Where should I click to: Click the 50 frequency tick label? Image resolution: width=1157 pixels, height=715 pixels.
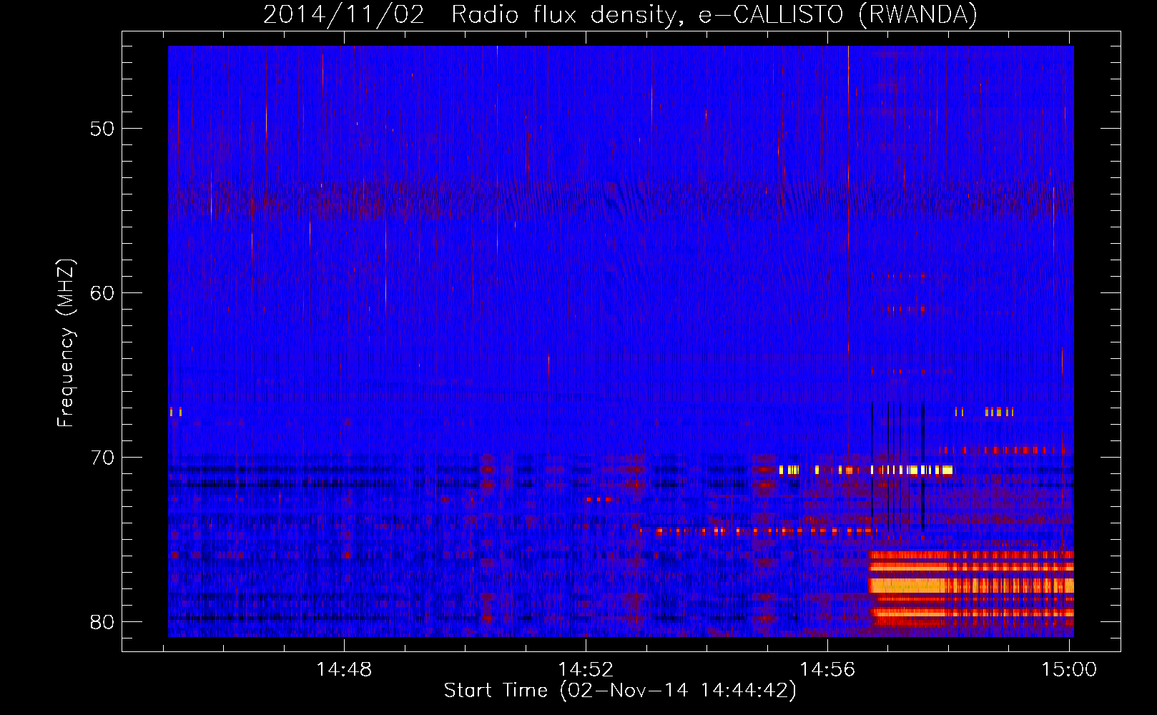point(102,129)
